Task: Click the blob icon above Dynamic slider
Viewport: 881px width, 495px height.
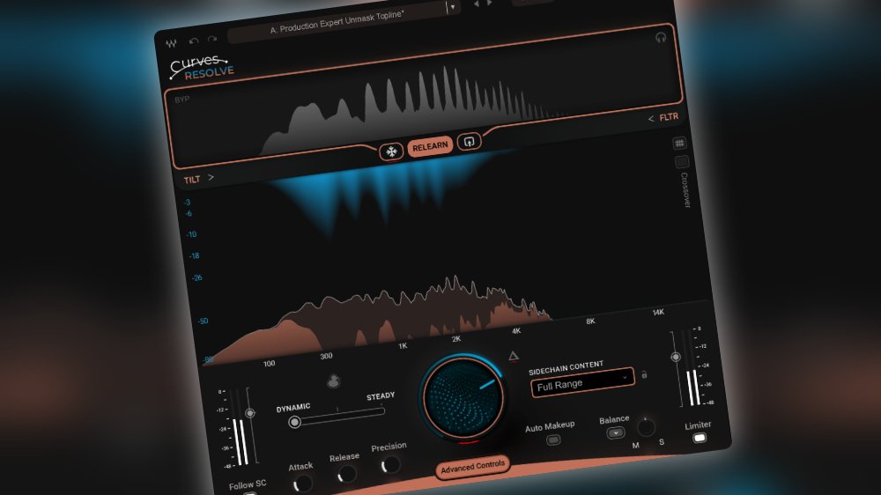Action: 333,381
